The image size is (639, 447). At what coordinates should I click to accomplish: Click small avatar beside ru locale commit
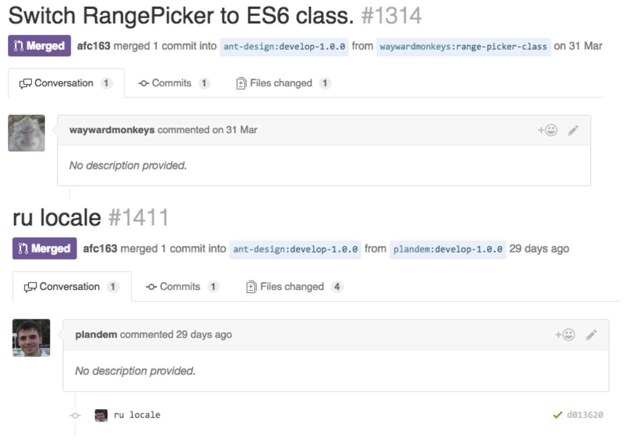pos(101,415)
